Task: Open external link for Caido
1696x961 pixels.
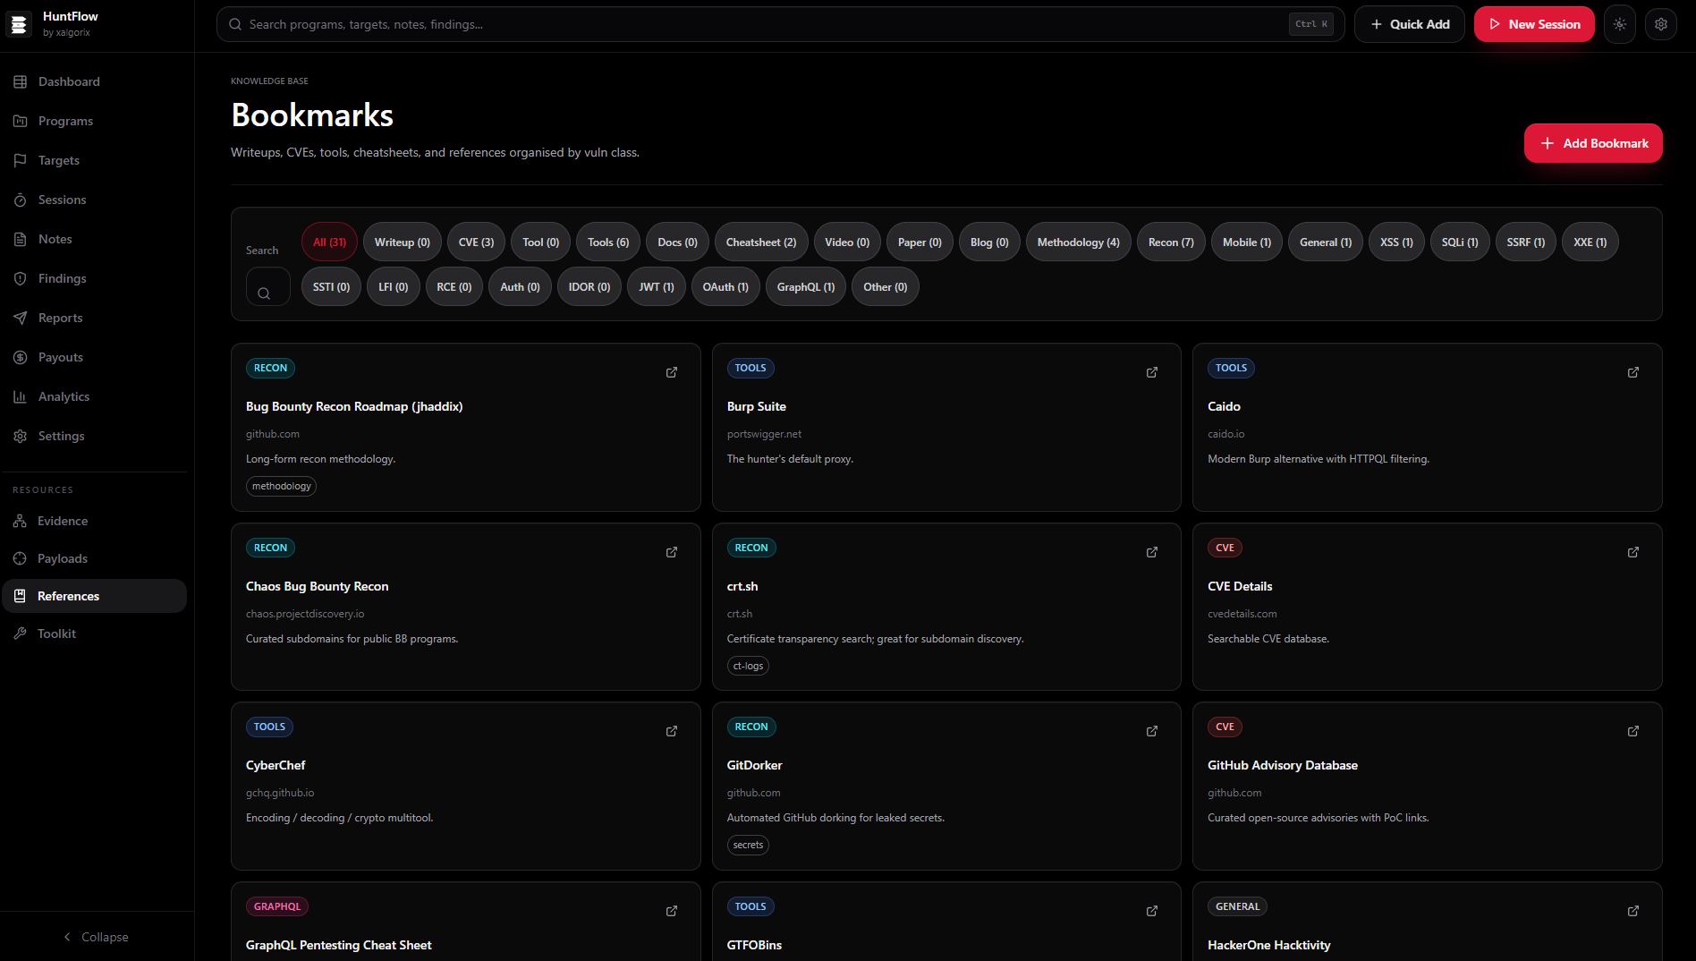Action: pos(1633,372)
